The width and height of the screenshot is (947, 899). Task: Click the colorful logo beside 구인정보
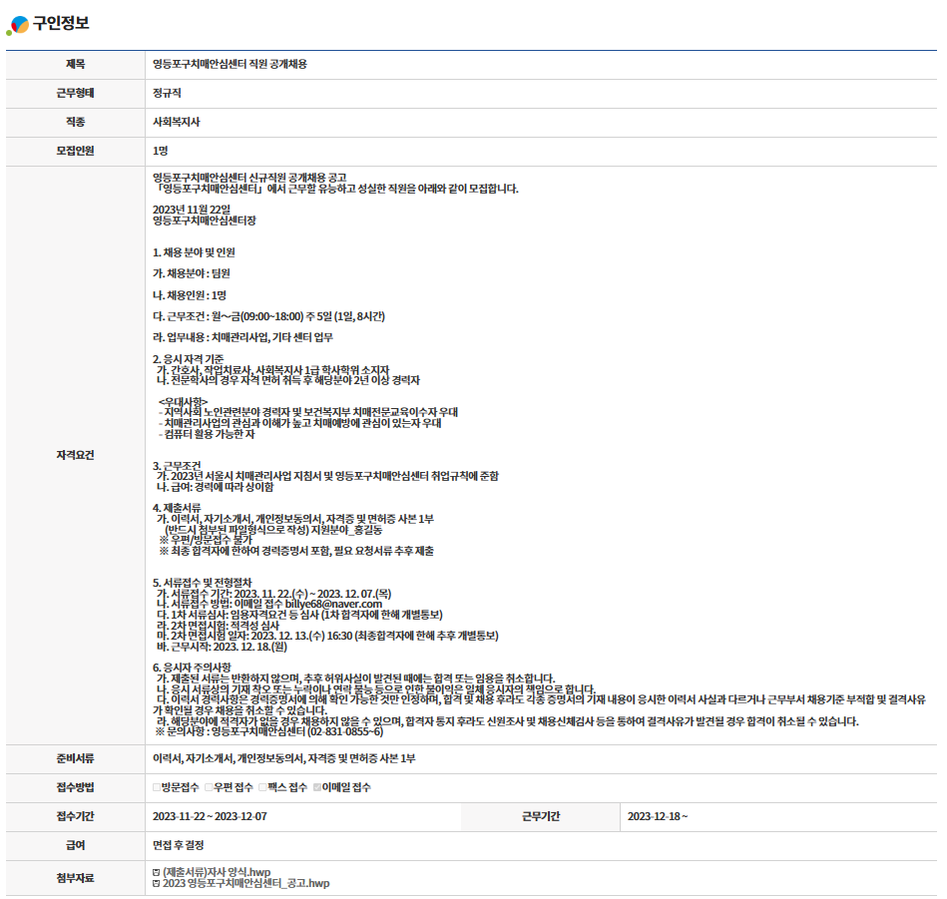[18, 25]
